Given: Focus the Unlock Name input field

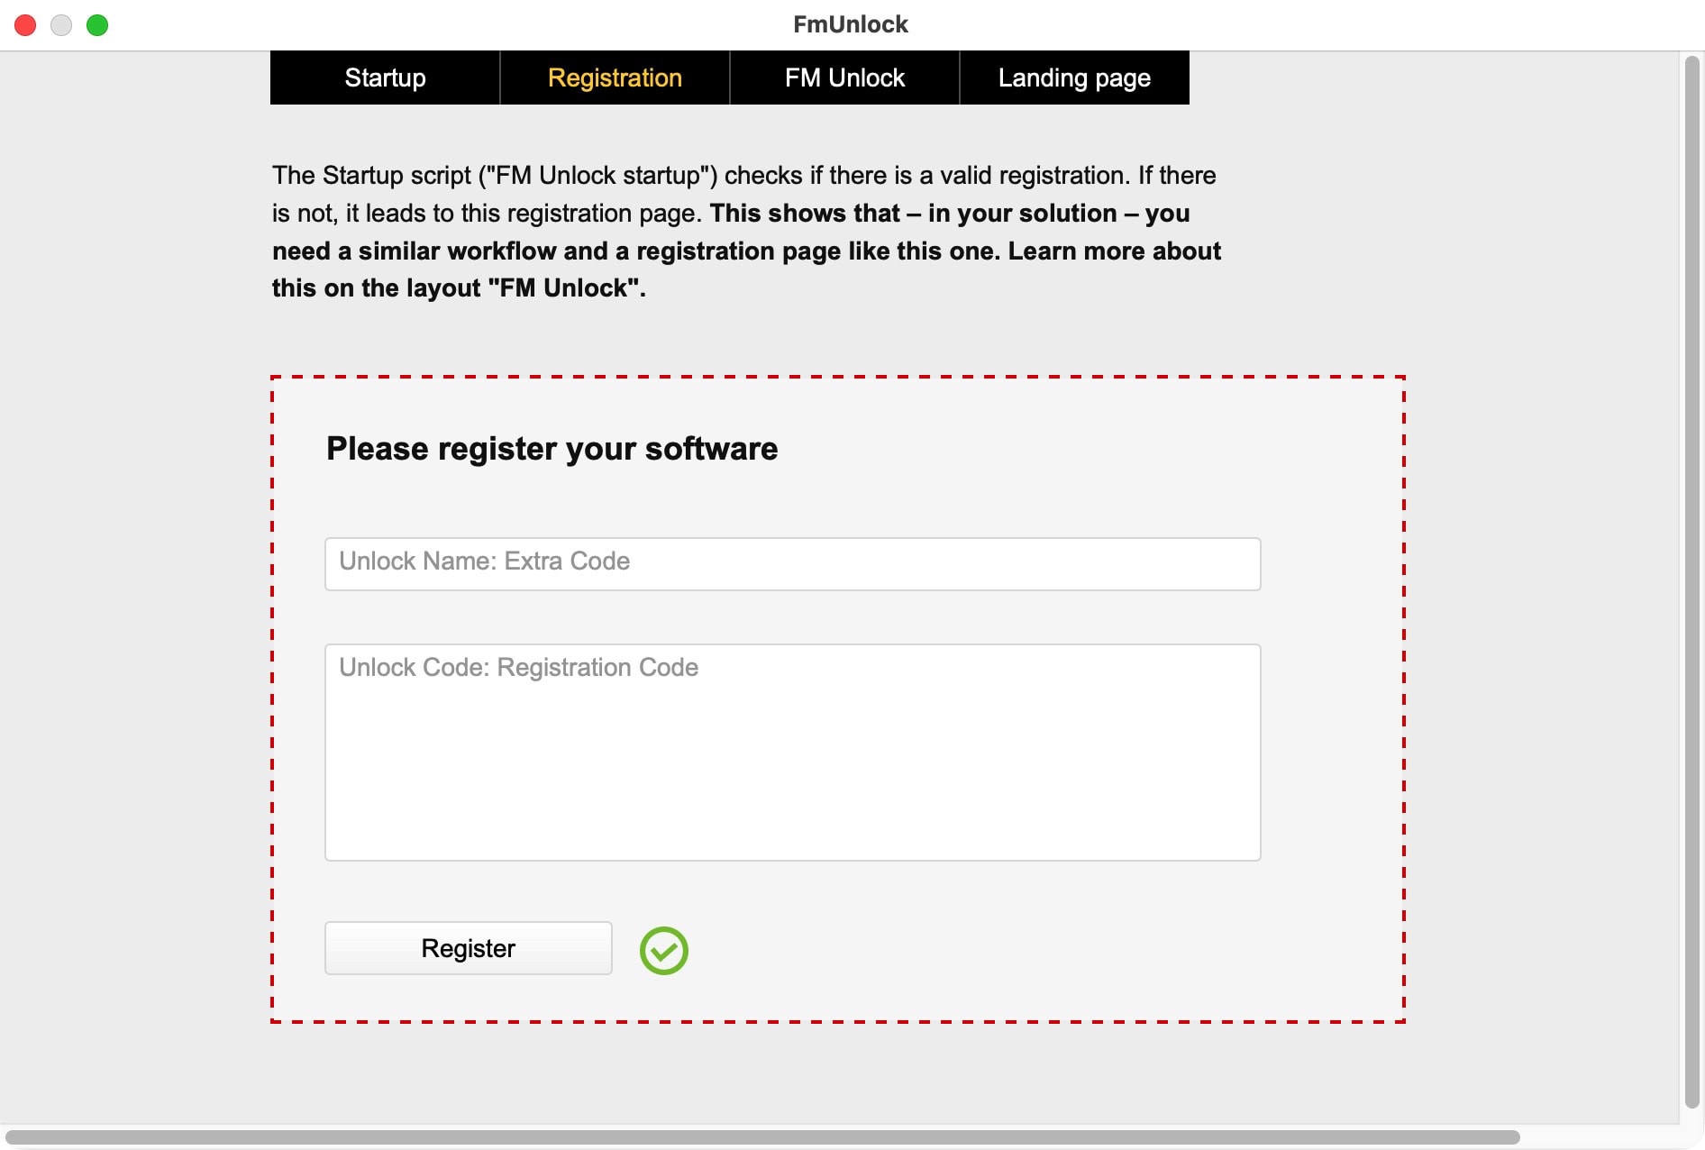Looking at the screenshot, I should 792,563.
